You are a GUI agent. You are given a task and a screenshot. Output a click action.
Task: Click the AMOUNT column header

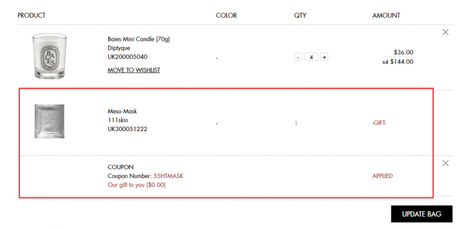pyautogui.click(x=386, y=15)
